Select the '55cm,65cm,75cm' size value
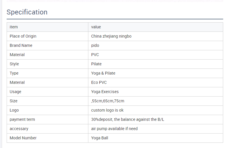The image size is (233, 148). pyautogui.click(x=108, y=101)
